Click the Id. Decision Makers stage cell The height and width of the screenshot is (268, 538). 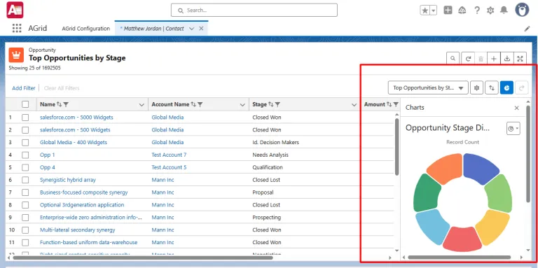(275, 142)
